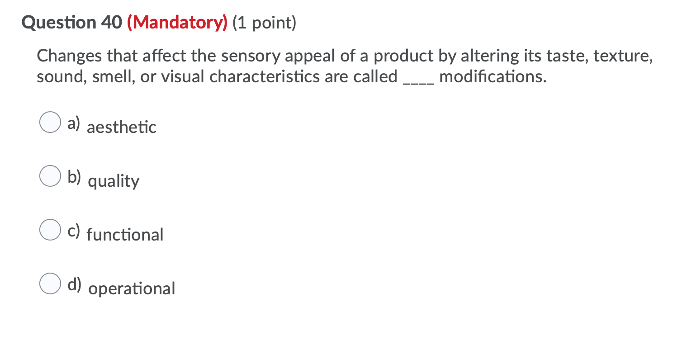
Task: Click the label text 'operational'
Action: click(x=131, y=289)
